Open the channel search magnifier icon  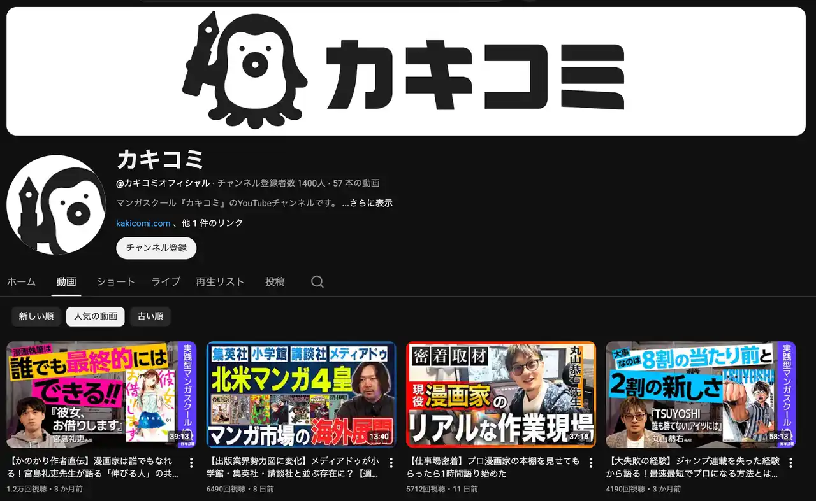pyautogui.click(x=317, y=282)
